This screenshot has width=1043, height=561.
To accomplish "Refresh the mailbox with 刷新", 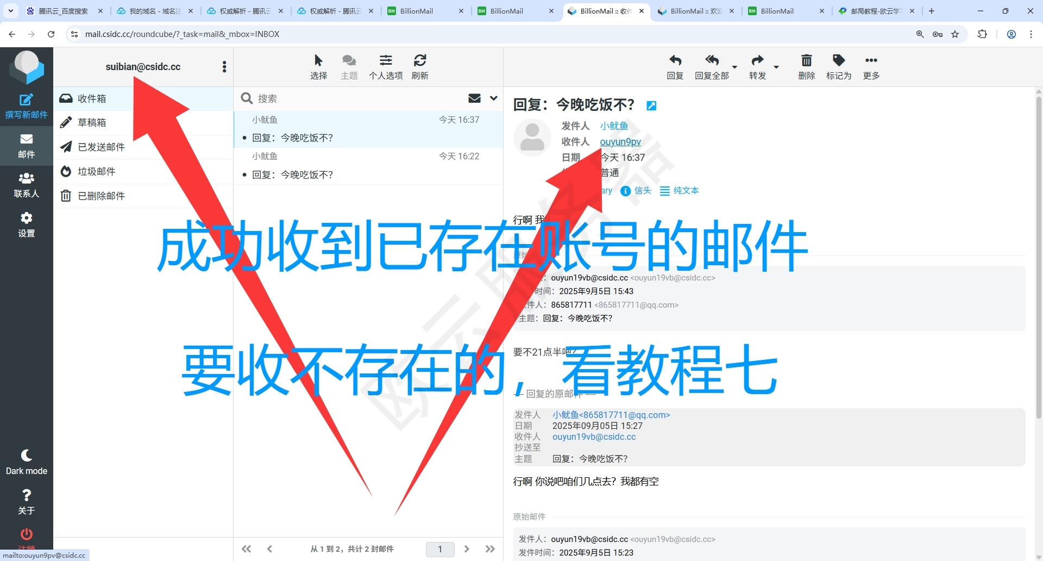I will tap(420, 67).
